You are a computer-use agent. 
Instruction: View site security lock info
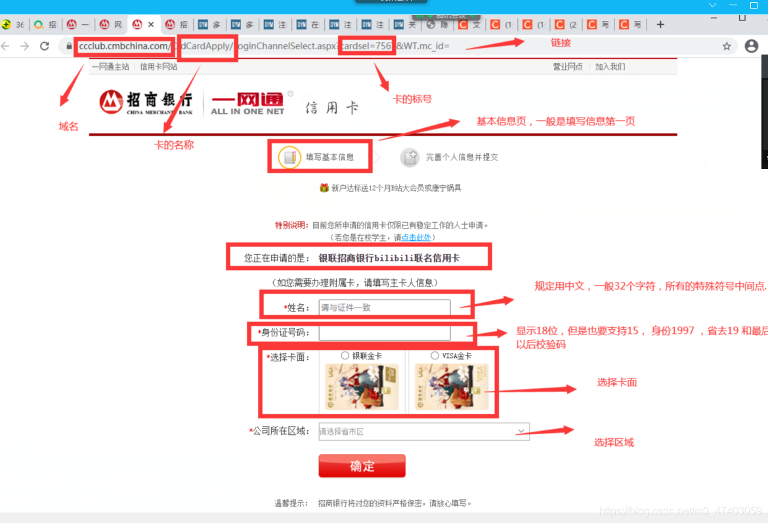69,46
